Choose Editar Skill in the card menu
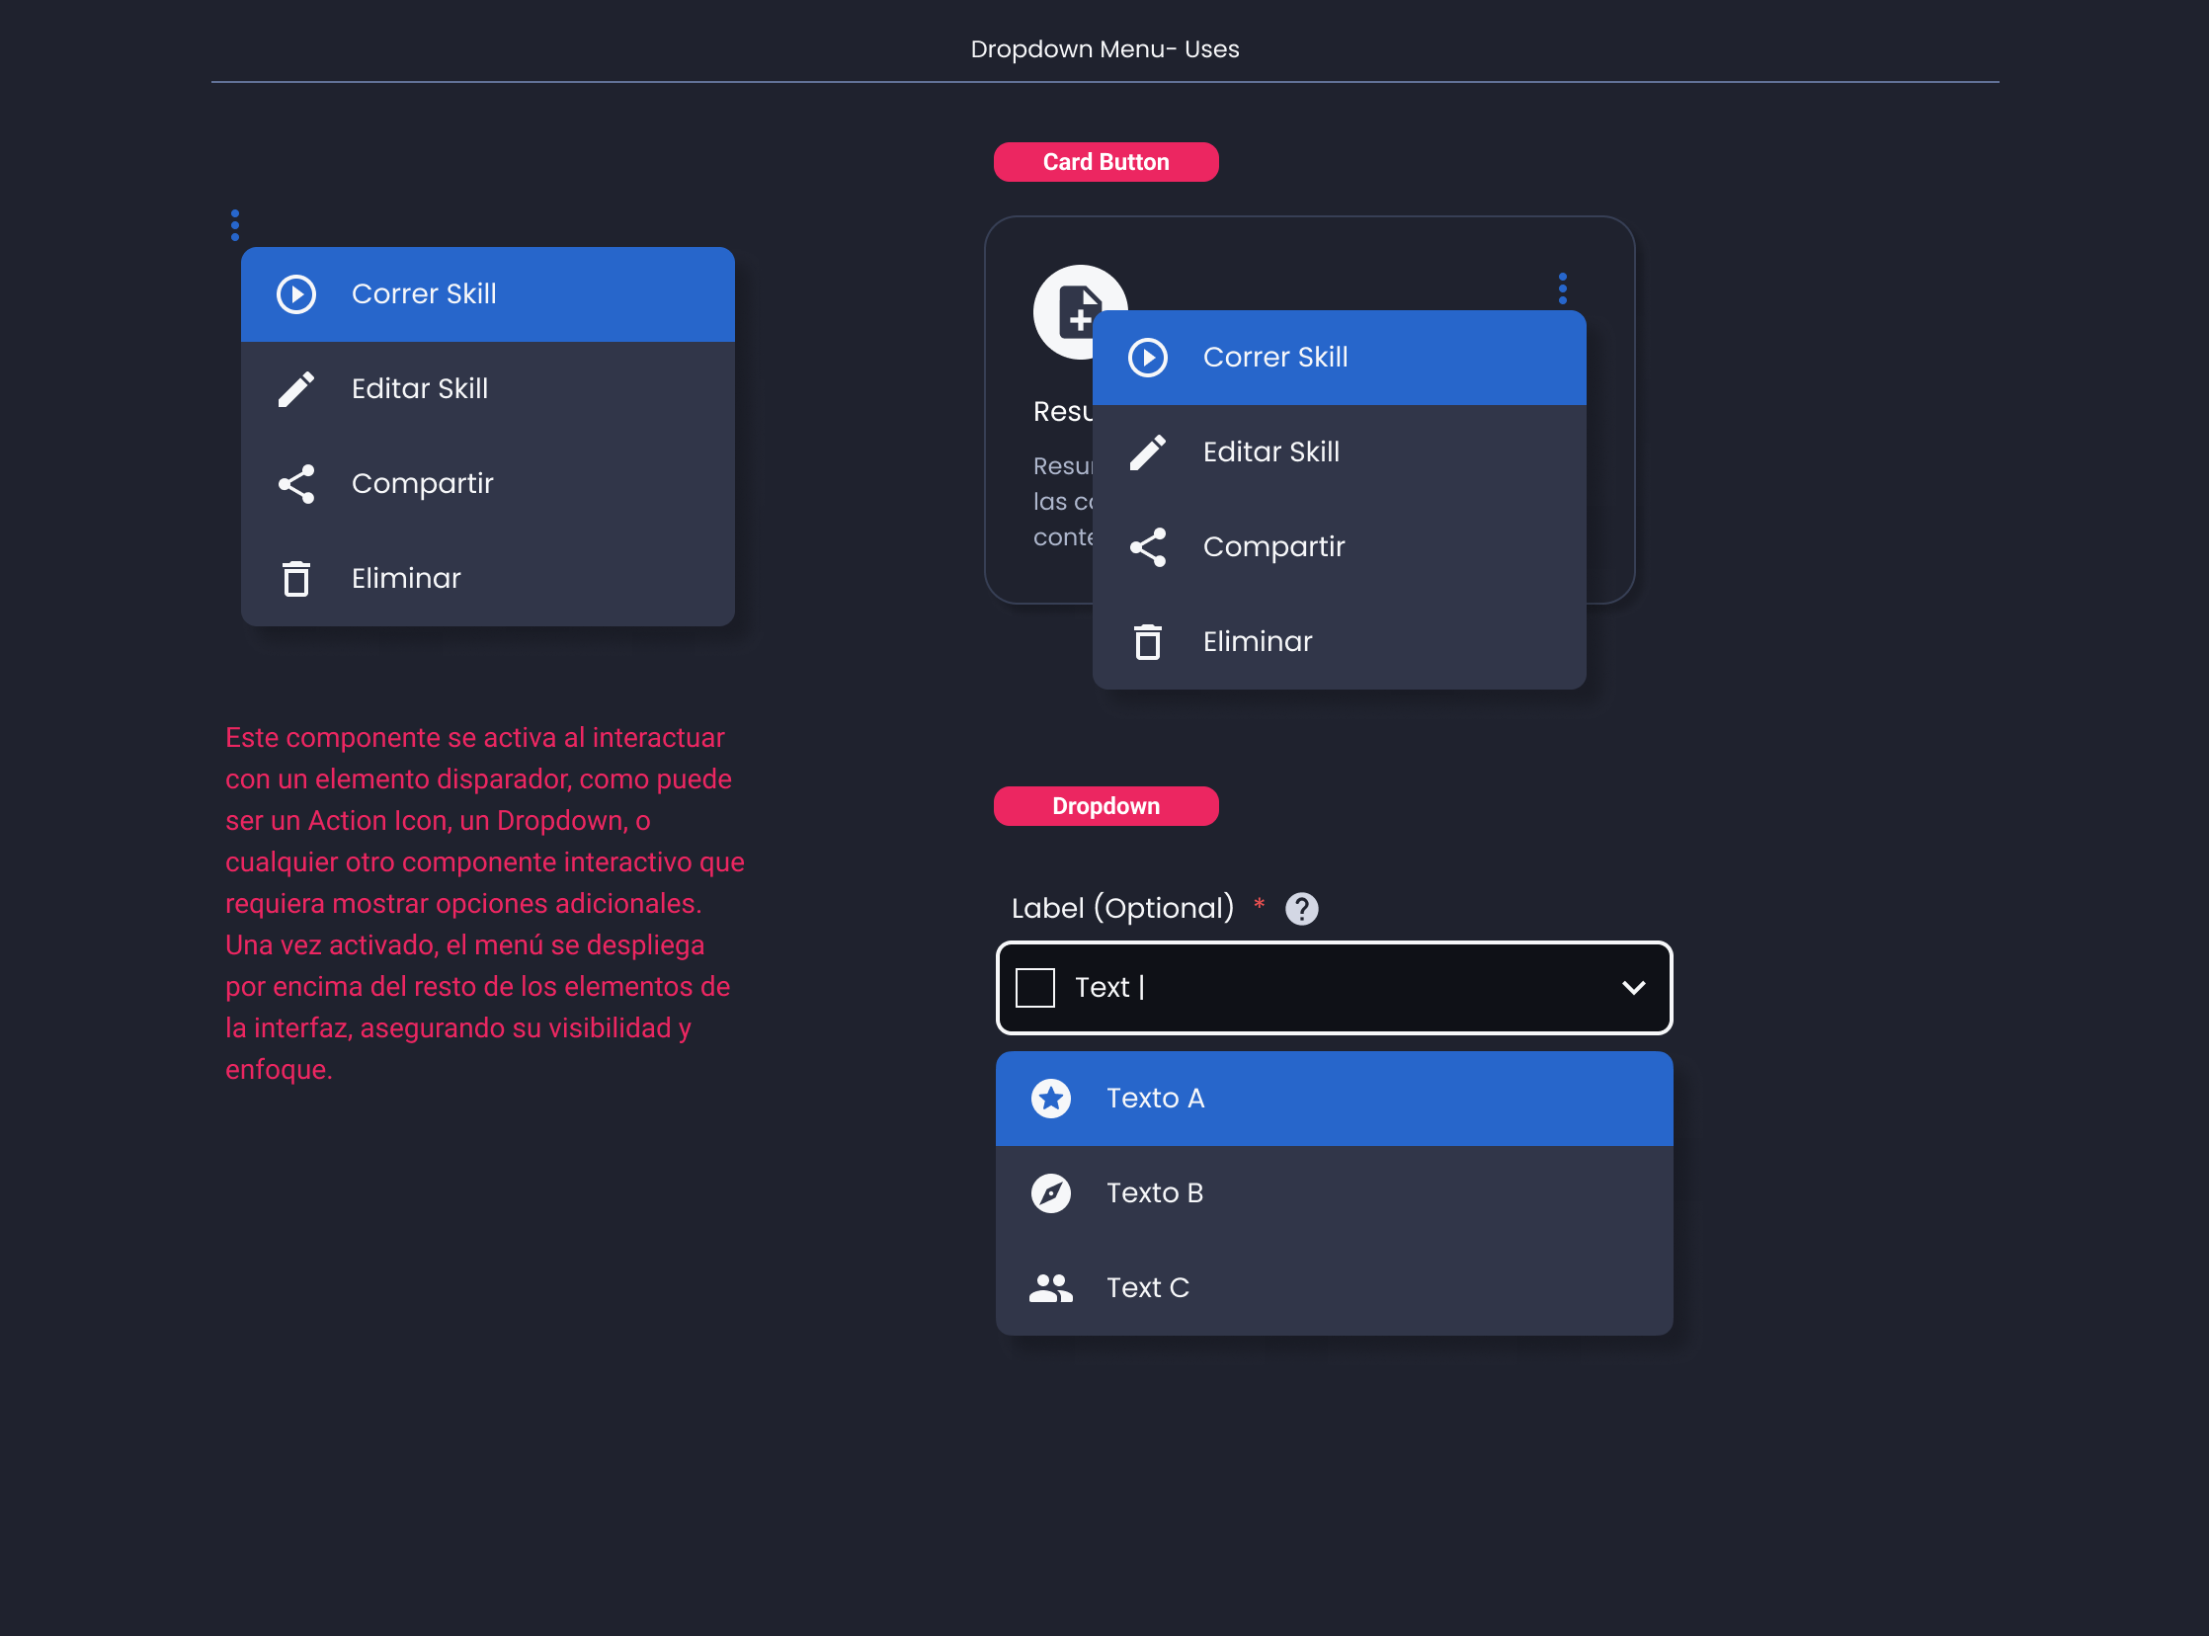This screenshot has width=2209, height=1636. tap(1339, 452)
